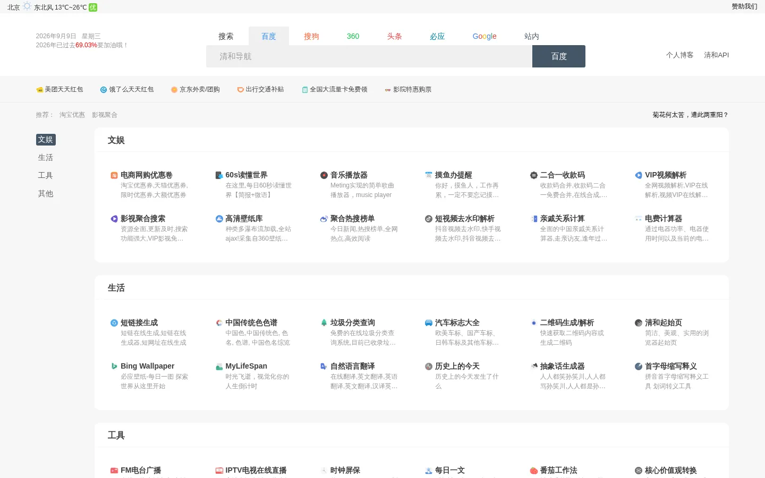
Task: Open the 京东外卖/团购 link
Action: coord(195,89)
